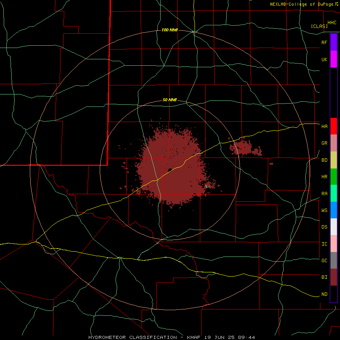Image resolution: width=340 pixels, height=340 pixels.
Task: Click the HR legend label
Action: [x=324, y=177]
